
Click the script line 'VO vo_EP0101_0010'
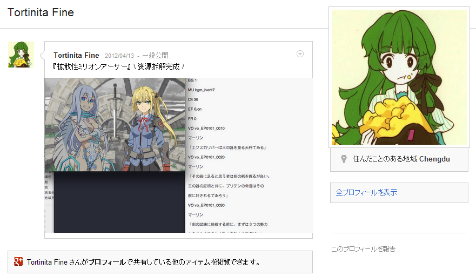(x=206, y=129)
